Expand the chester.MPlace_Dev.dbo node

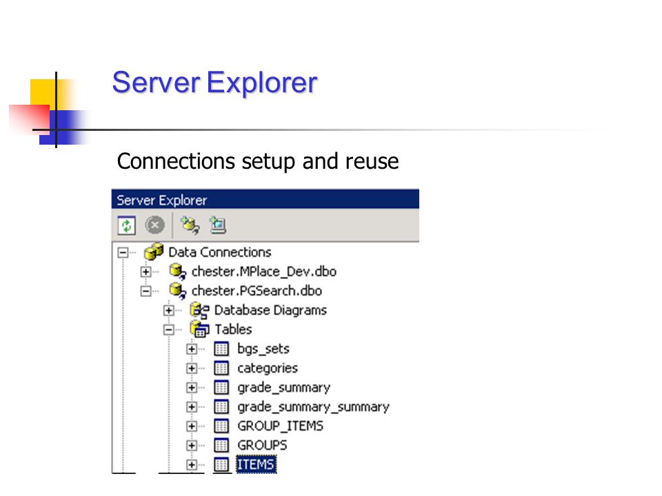(x=146, y=272)
